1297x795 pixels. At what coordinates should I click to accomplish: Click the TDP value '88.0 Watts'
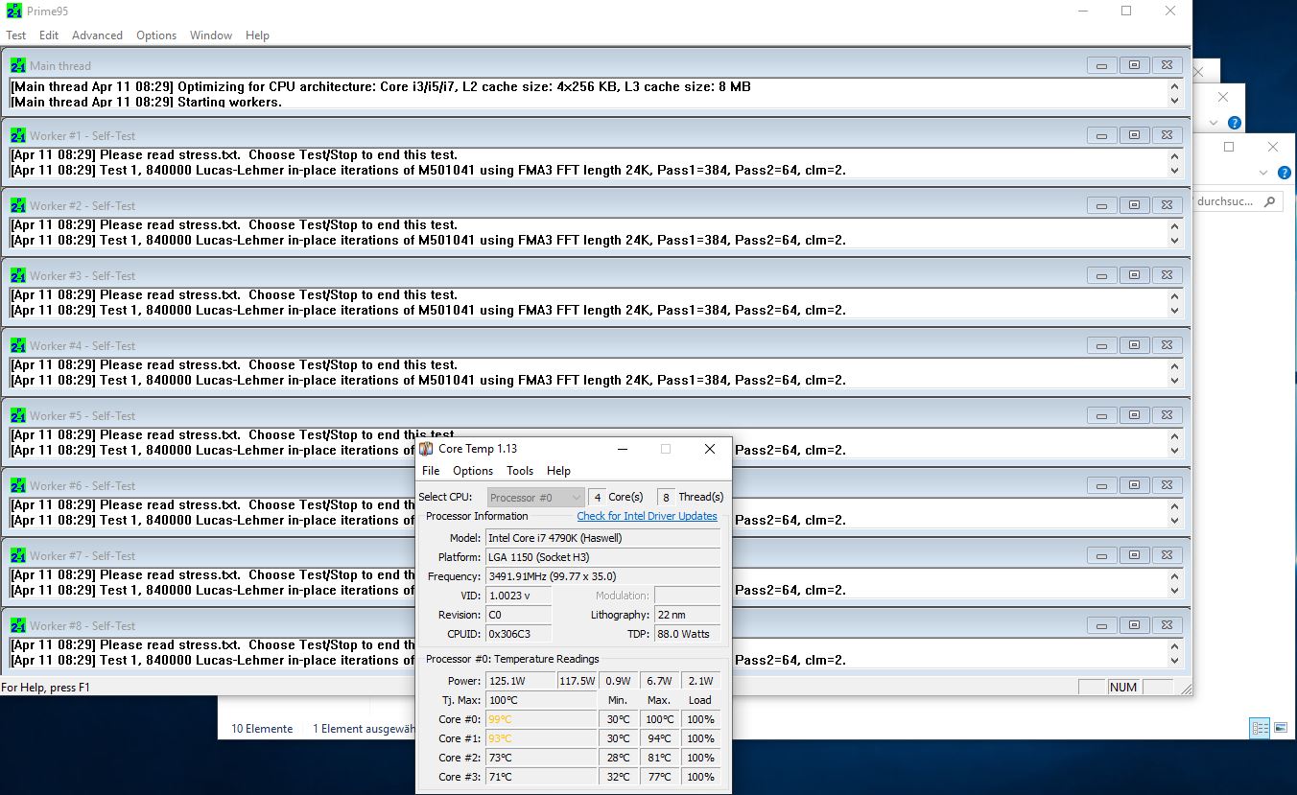coord(687,634)
